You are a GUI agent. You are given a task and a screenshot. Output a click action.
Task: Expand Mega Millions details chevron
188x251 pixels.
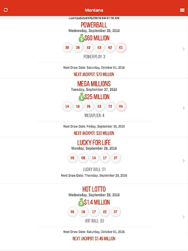(184, 108)
